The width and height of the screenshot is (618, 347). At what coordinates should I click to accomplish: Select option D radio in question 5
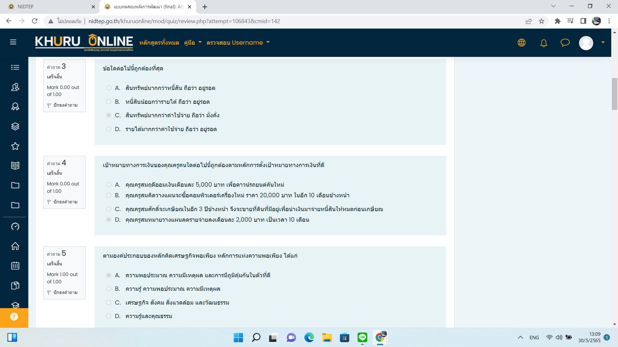pos(109,316)
